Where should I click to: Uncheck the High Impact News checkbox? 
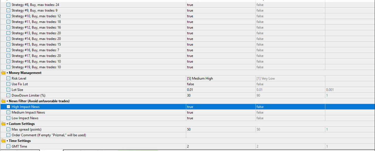(8, 107)
